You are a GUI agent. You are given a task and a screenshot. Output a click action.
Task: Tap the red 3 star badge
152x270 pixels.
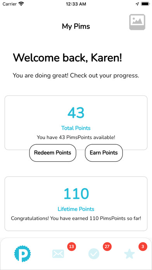tap(143, 246)
